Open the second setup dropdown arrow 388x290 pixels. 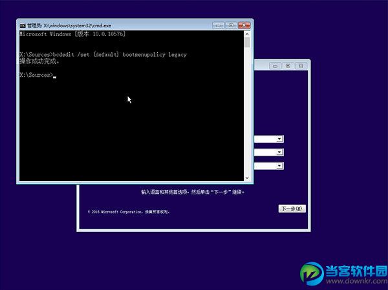tap(279, 152)
